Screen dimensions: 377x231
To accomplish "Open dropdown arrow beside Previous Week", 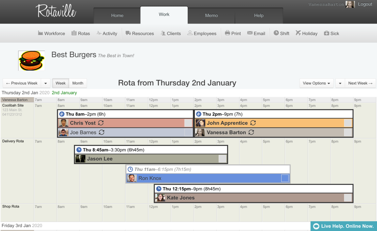I will [46, 83].
